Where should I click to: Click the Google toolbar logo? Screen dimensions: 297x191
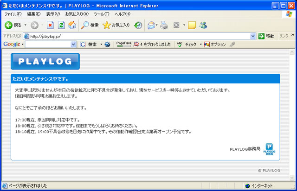pyautogui.click(x=12, y=45)
